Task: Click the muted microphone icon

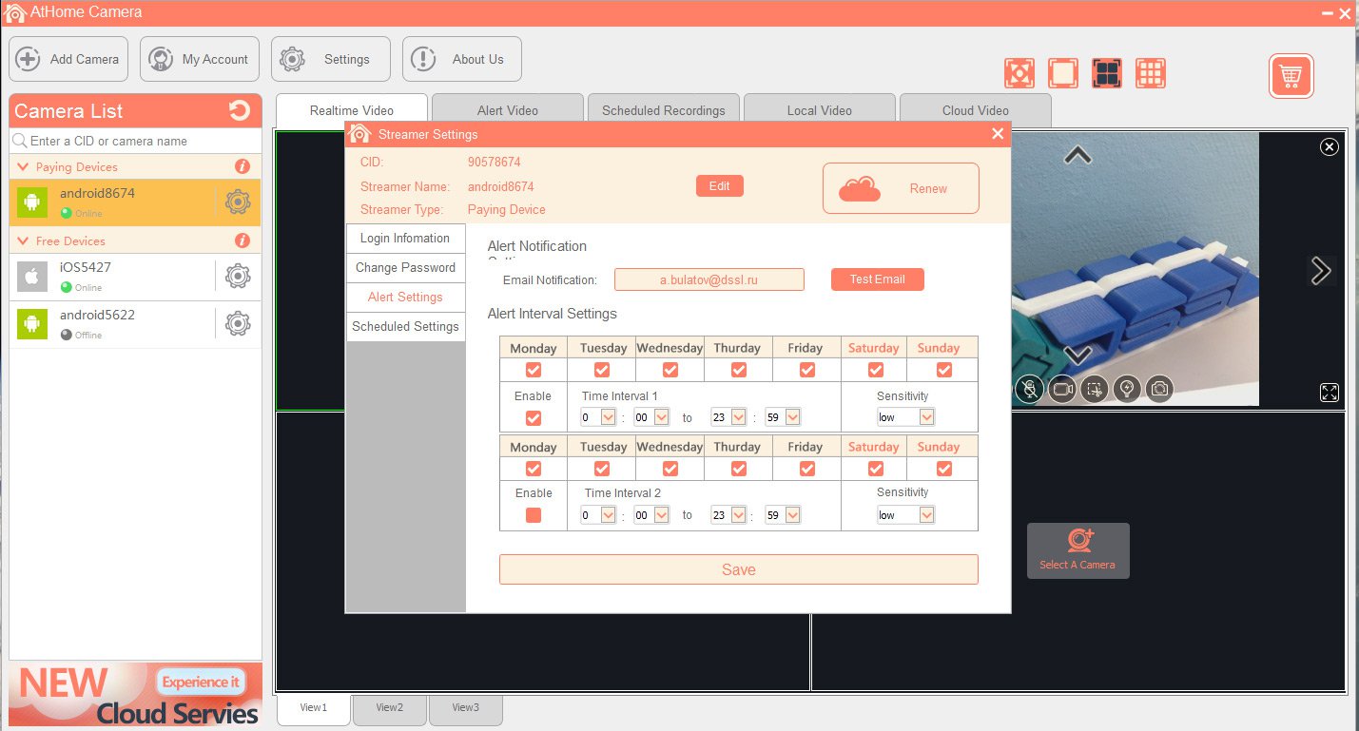Action: coord(1029,388)
